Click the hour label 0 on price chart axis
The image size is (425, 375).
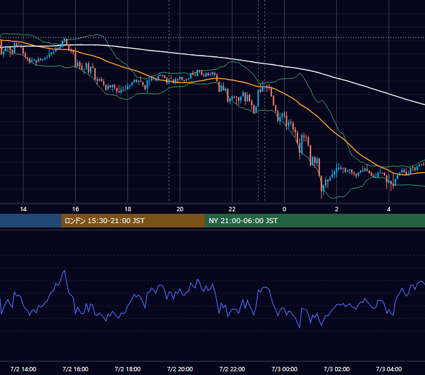click(x=284, y=209)
